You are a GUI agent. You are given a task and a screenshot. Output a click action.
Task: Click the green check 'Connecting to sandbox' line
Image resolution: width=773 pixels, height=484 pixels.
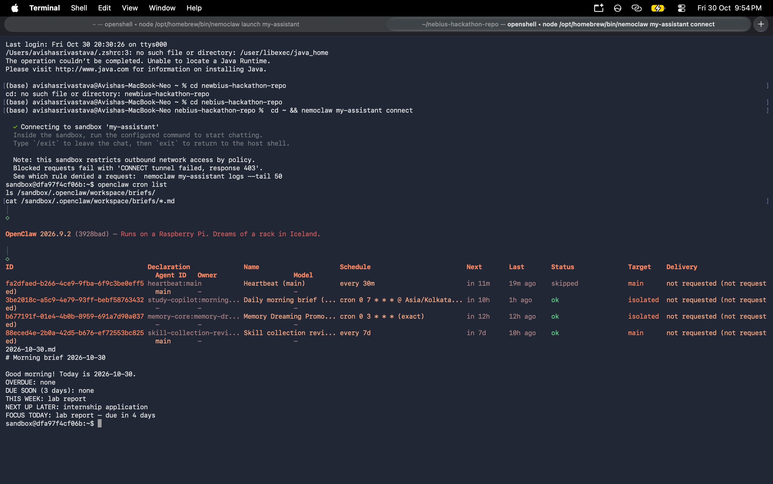coord(86,127)
